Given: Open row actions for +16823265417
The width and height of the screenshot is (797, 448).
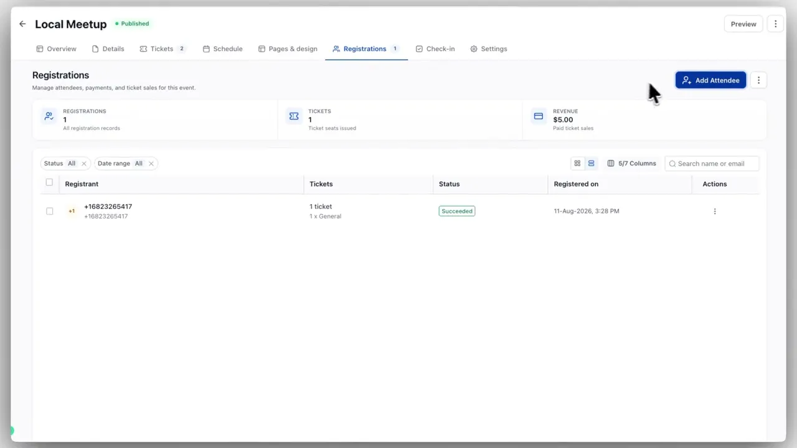Looking at the screenshot, I should coord(715,211).
